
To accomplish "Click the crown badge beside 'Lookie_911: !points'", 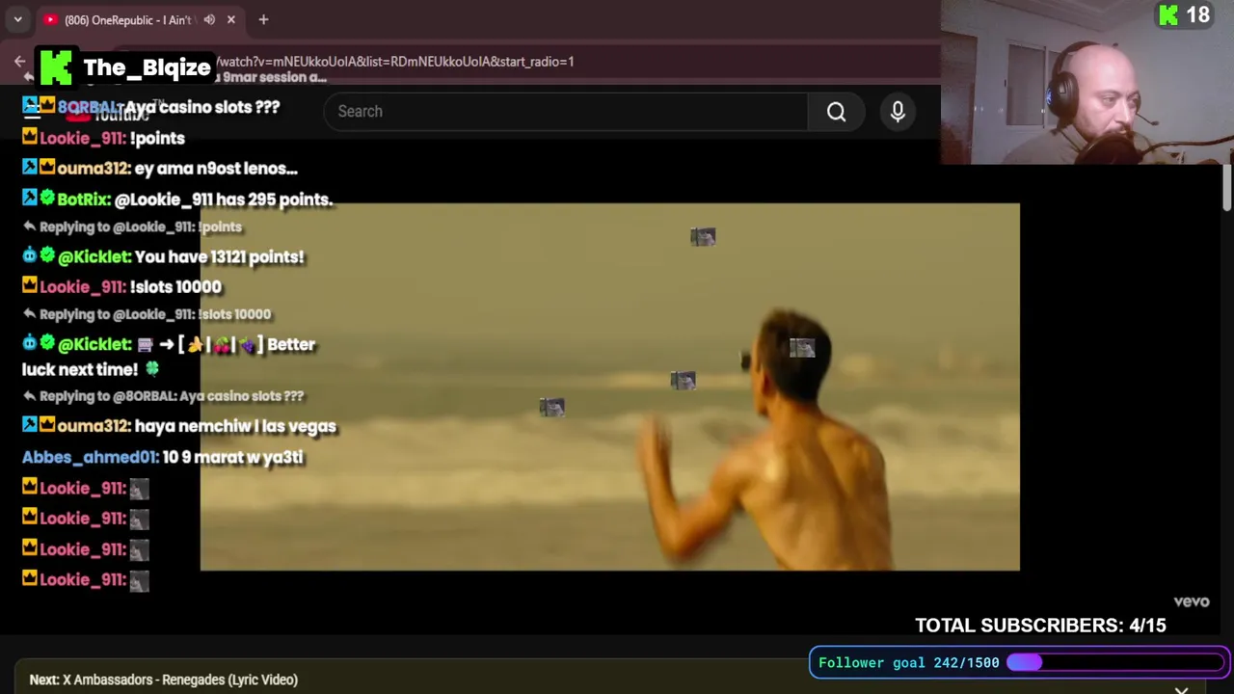I will [30, 137].
